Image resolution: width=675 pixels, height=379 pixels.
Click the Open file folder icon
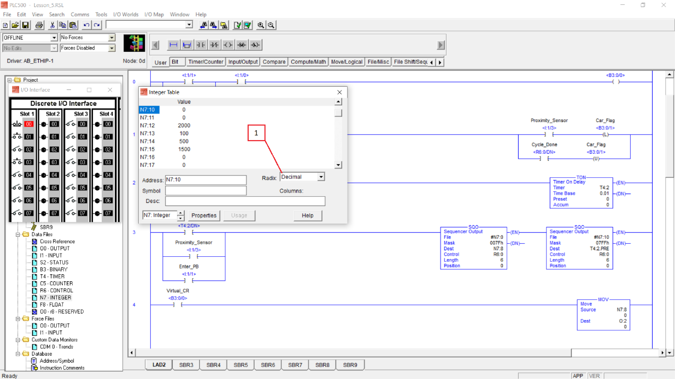[15, 25]
